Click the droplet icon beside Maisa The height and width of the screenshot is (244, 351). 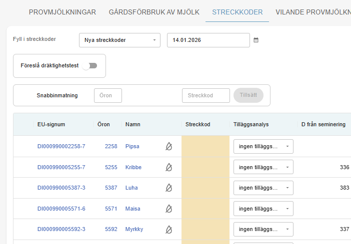coord(169,209)
